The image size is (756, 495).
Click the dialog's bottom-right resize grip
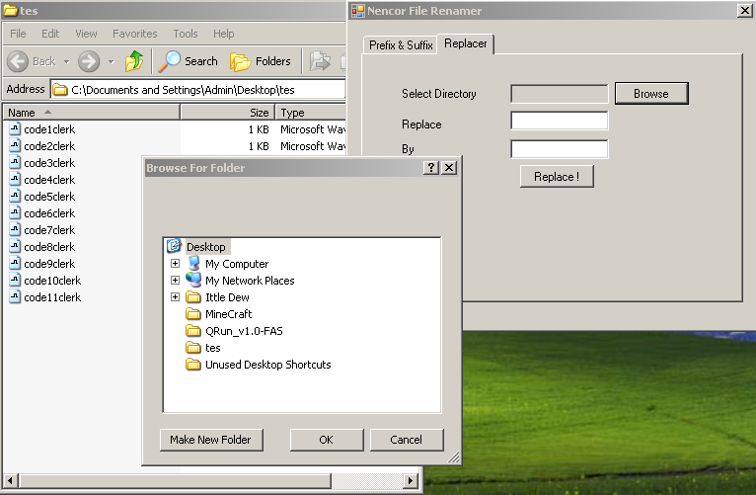454,457
